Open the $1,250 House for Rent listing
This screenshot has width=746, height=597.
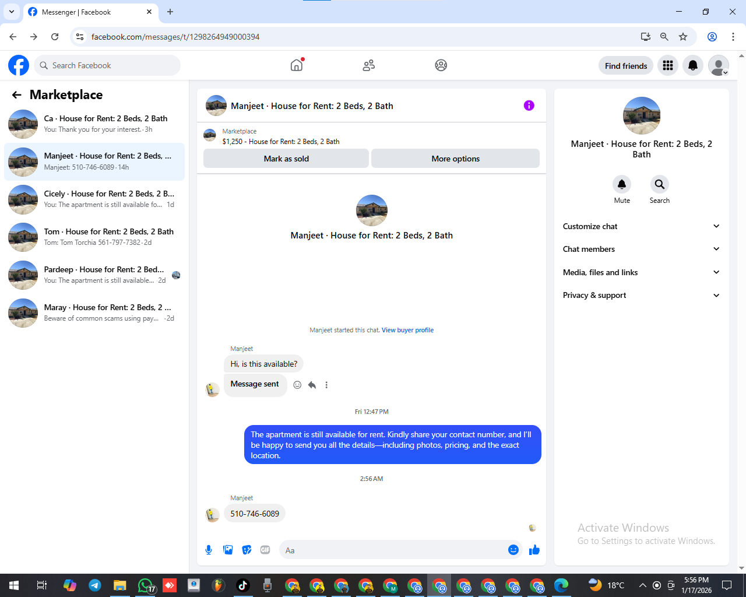pyautogui.click(x=281, y=142)
